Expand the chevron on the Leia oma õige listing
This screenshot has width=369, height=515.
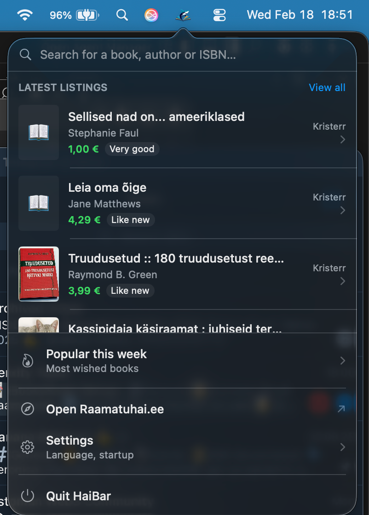343,210
